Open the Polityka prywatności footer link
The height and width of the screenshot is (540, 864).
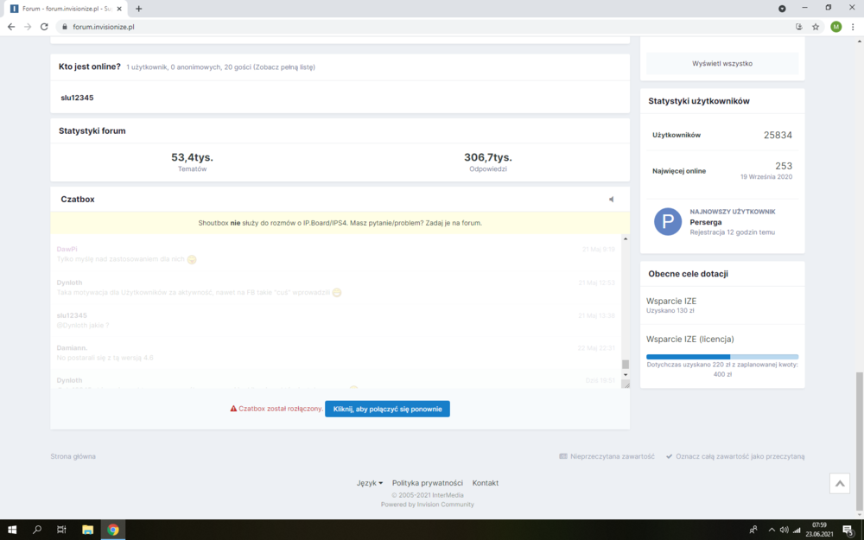point(428,483)
